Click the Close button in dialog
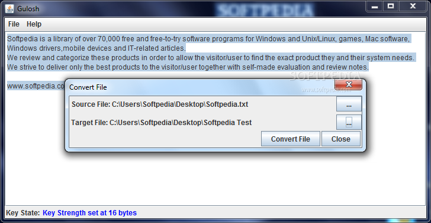This screenshot has width=431, height=223. [x=341, y=139]
